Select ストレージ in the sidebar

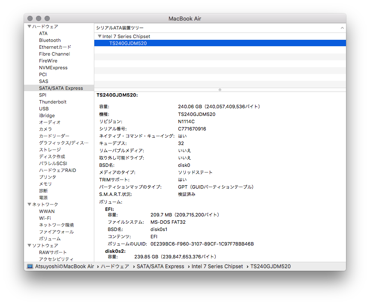(50, 150)
